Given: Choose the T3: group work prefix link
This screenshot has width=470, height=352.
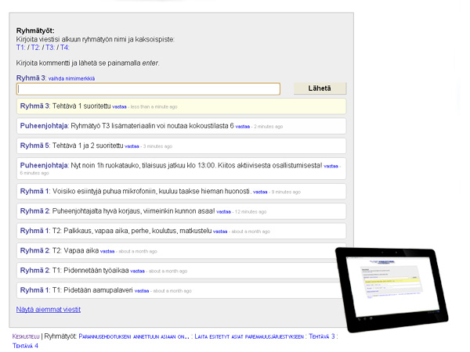Looking at the screenshot, I should (x=50, y=48).
